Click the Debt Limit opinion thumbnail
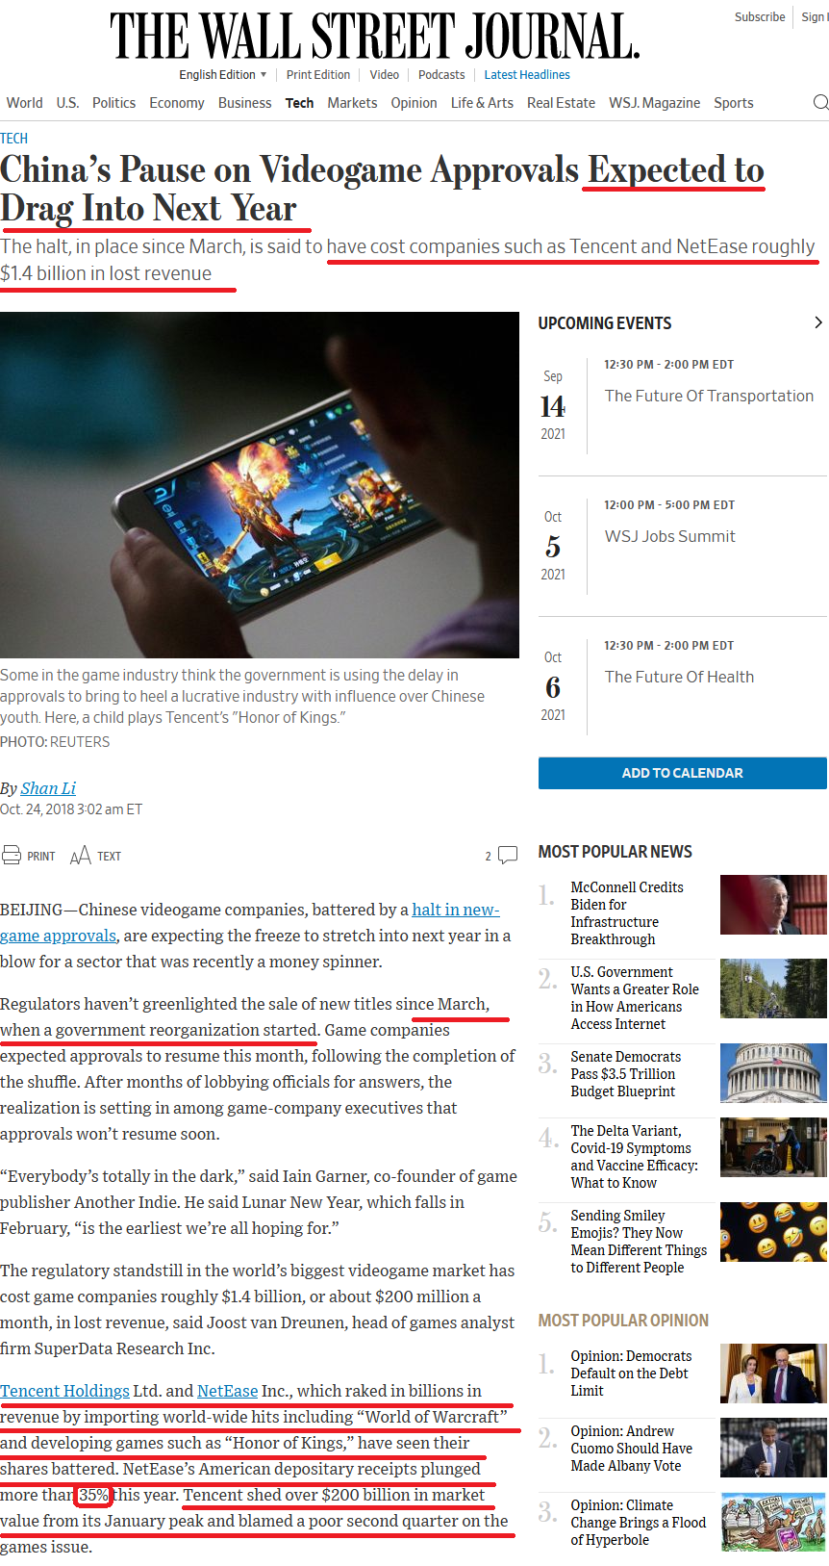 pyautogui.click(x=773, y=1373)
